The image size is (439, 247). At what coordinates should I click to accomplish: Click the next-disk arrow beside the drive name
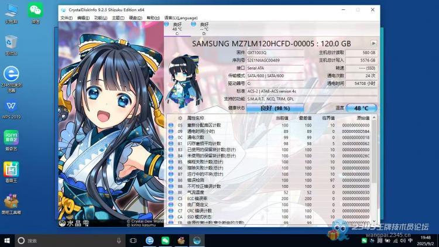click(x=373, y=43)
